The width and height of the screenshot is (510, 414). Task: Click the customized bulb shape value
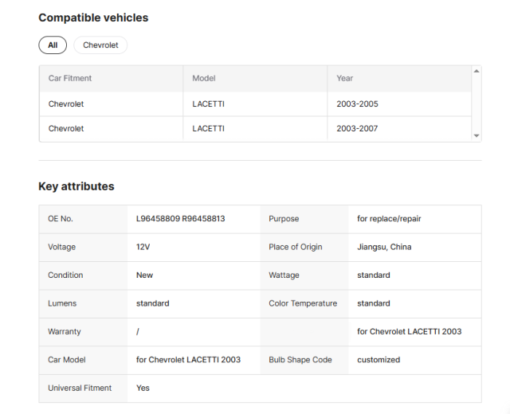coord(379,360)
